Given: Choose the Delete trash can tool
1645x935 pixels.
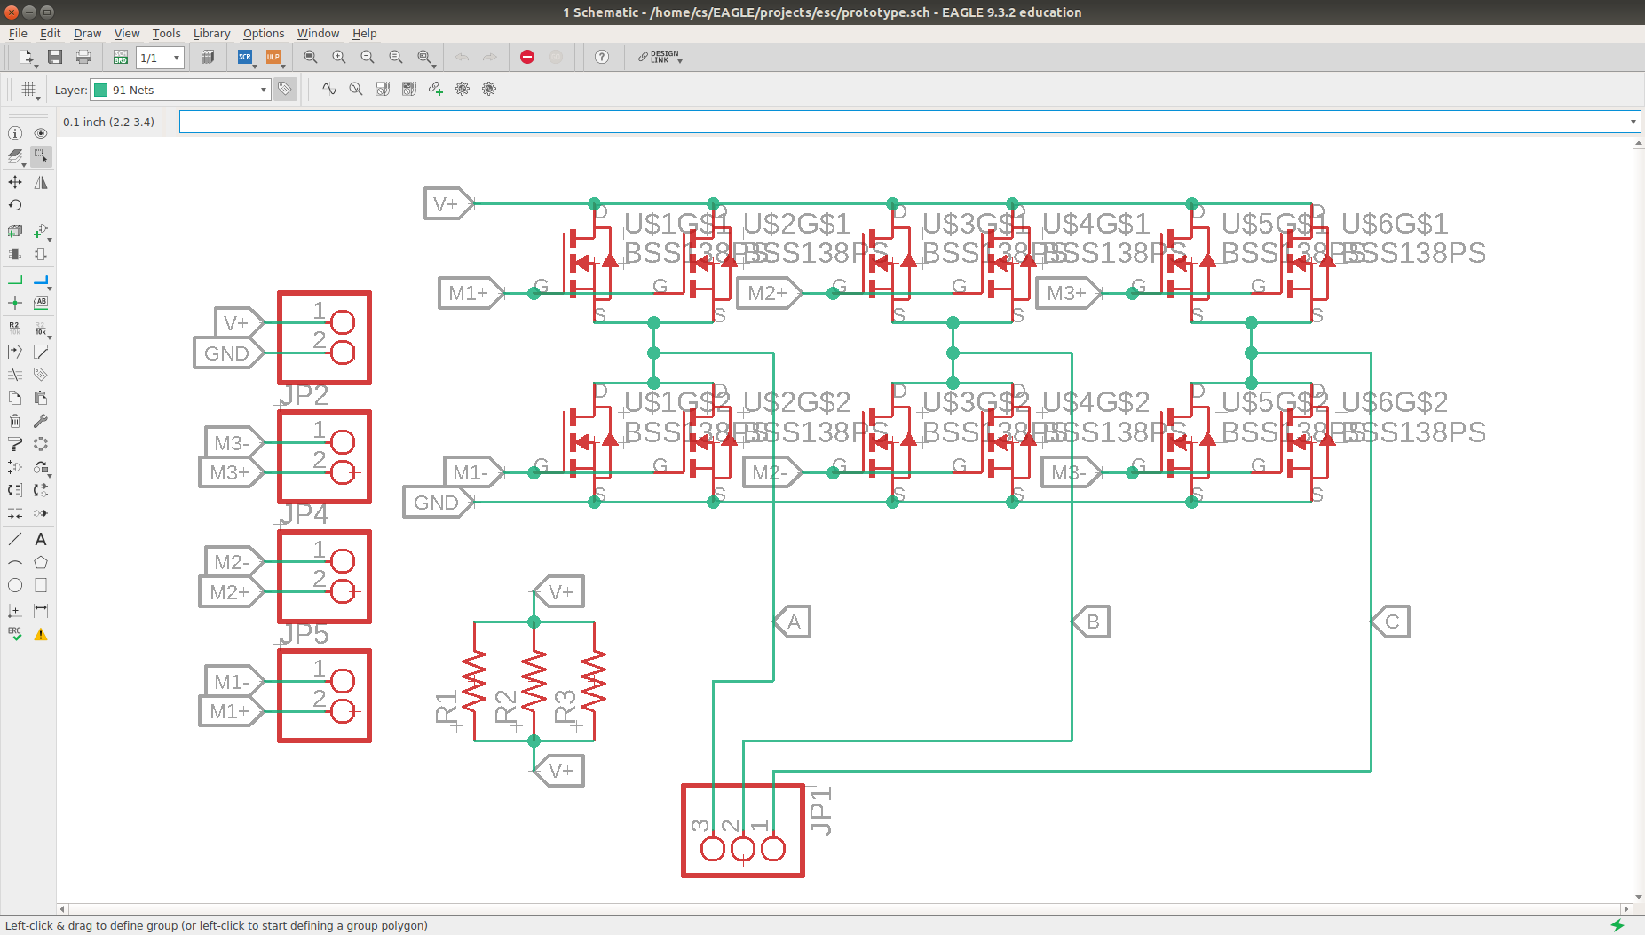Looking at the screenshot, I should (x=15, y=421).
